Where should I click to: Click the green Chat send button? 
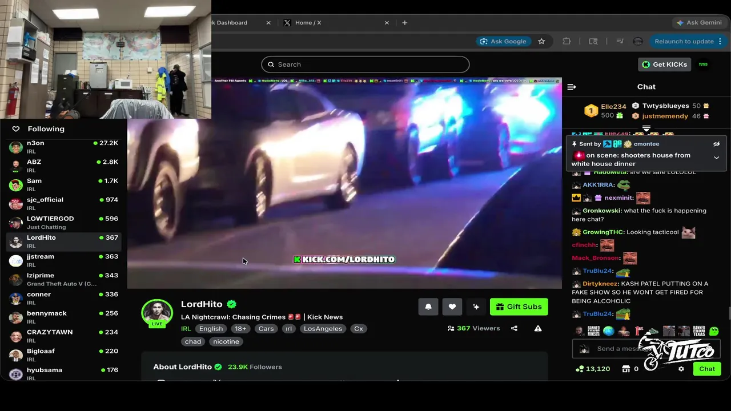coord(707,369)
